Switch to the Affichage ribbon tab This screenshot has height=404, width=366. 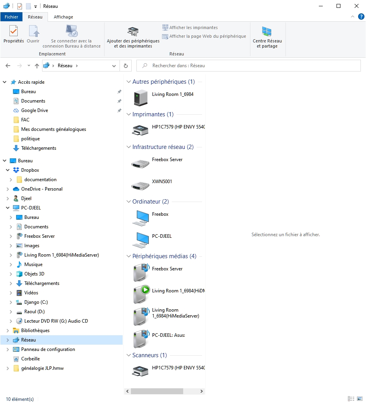click(63, 17)
